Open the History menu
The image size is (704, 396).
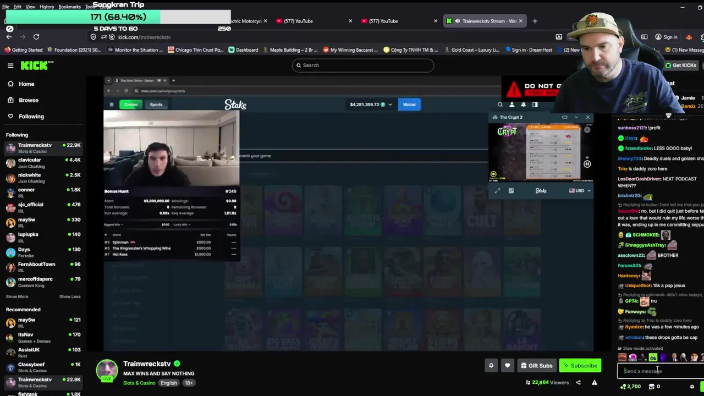pyautogui.click(x=47, y=7)
